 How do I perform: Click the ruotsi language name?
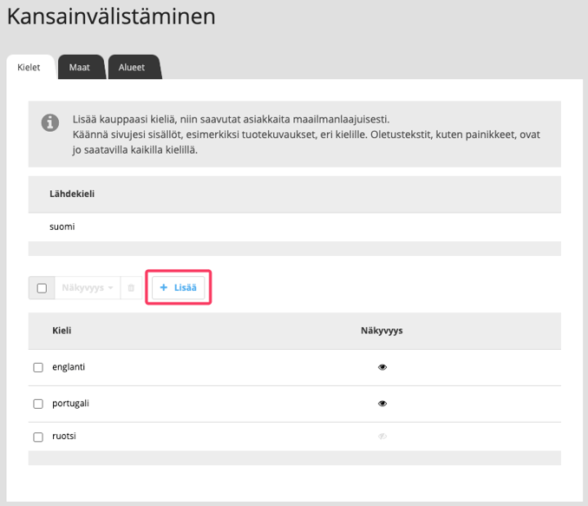point(64,437)
